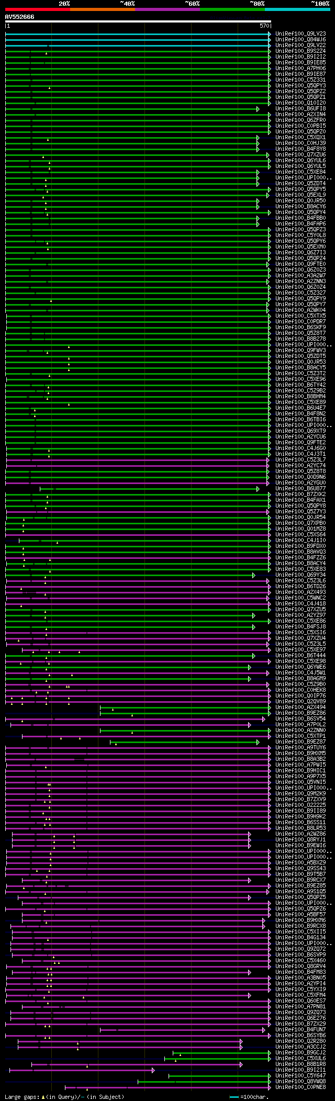Click arrowhead ending the B9HXM6 alignment
The width and height of the screenshot is (335, 1101).
264,920
